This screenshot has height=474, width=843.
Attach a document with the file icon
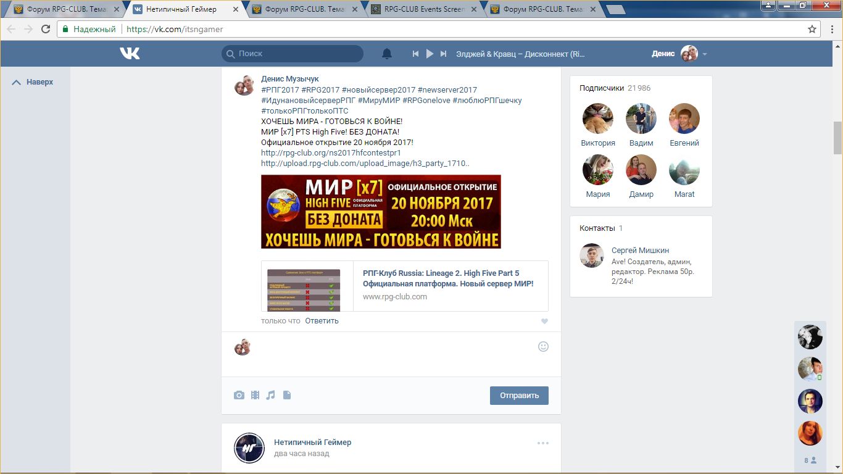tap(286, 395)
